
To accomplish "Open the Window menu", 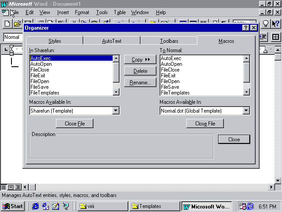I will click(140, 12).
